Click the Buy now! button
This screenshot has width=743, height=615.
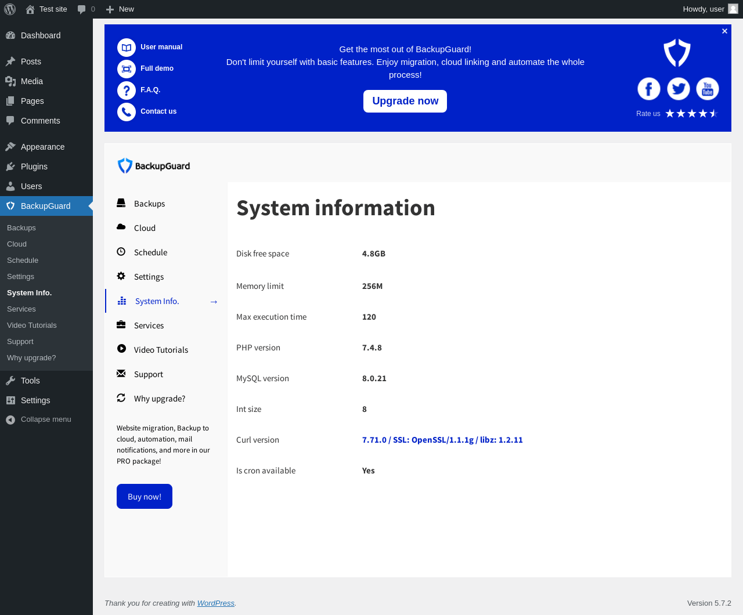(145, 497)
